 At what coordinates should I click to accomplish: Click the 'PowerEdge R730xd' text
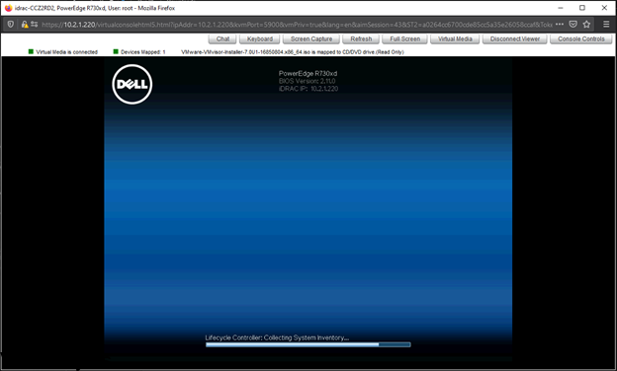tap(308, 73)
